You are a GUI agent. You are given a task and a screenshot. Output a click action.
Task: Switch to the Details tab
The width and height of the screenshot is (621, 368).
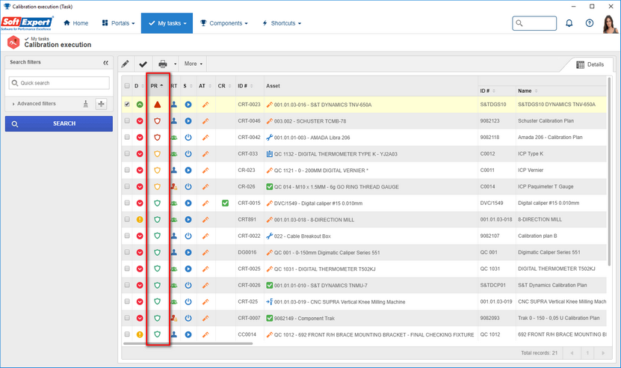click(x=590, y=64)
